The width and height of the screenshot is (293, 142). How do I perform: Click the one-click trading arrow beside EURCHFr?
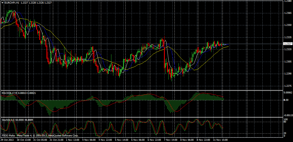click(x=3, y=2)
